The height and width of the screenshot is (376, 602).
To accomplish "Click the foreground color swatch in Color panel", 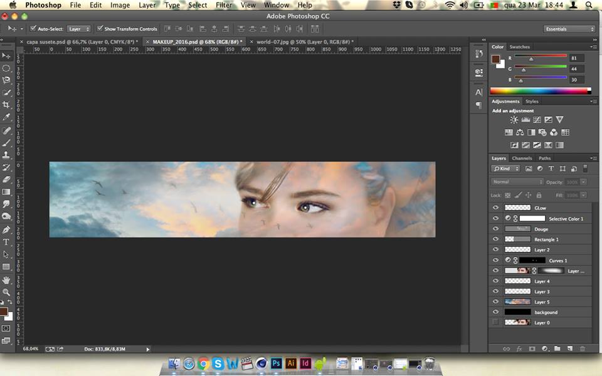I will pyautogui.click(x=495, y=59).
